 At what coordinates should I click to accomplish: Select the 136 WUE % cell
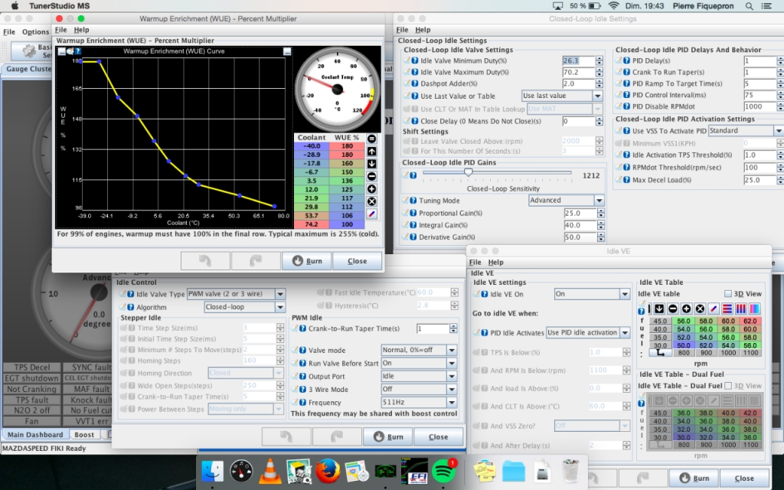pos(347,181)
